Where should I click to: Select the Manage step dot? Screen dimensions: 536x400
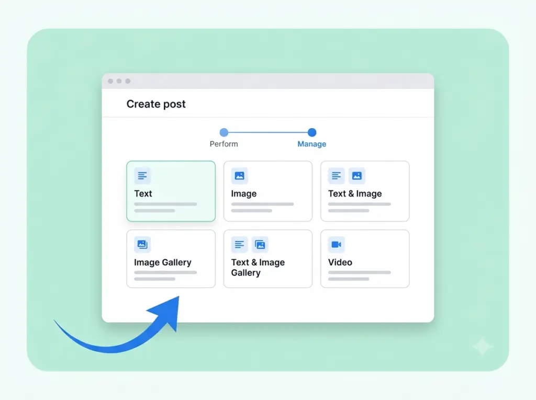[x=312, y=132]
